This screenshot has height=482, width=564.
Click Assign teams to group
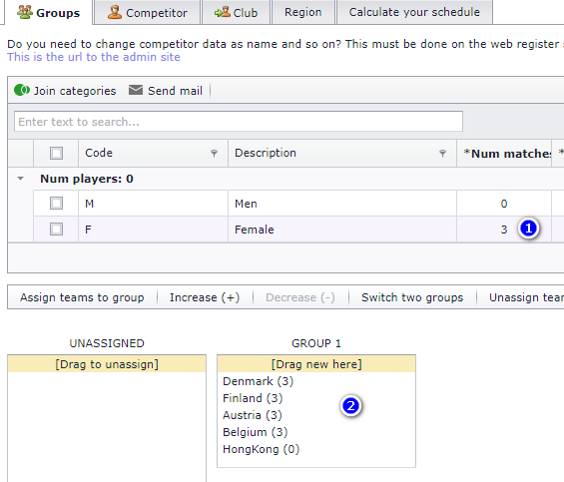[x=82, y=297]
